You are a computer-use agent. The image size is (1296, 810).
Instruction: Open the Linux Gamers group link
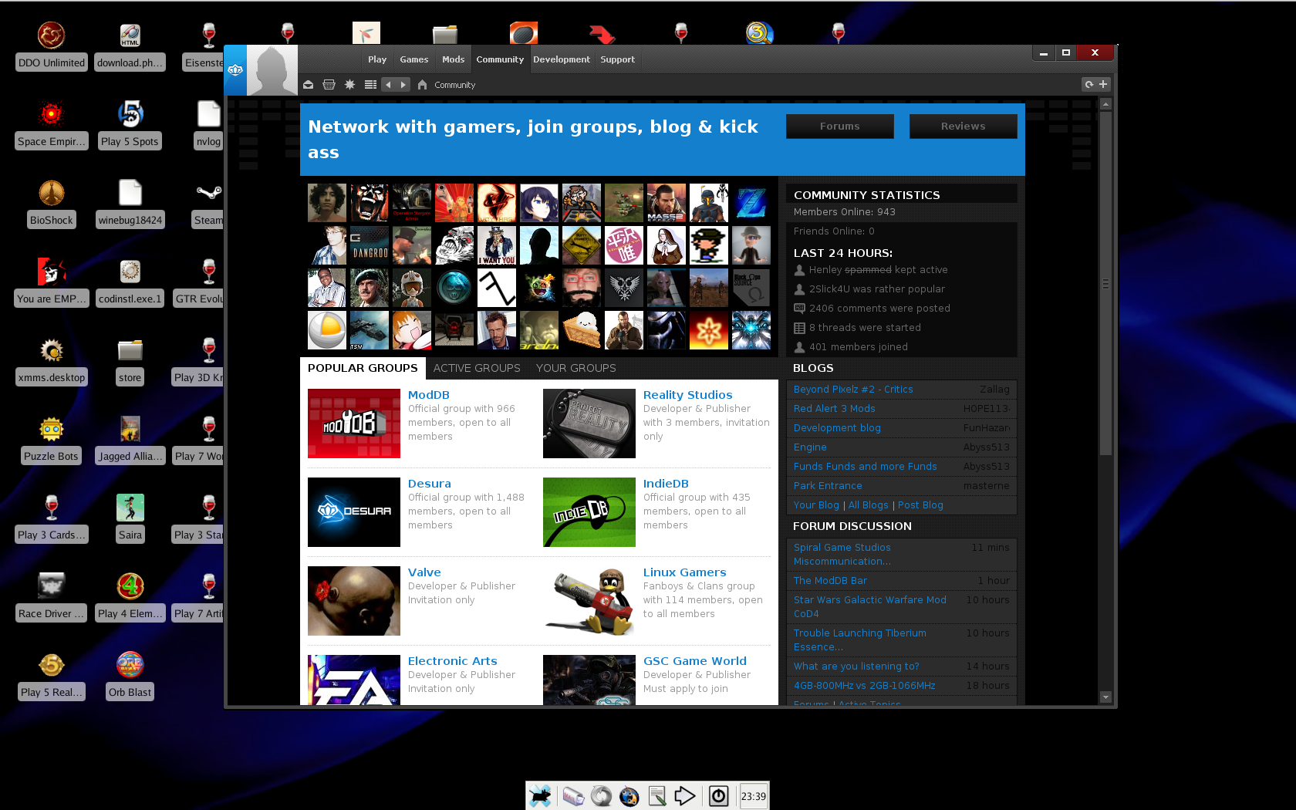pyautogui.click(x=684, y=572)
